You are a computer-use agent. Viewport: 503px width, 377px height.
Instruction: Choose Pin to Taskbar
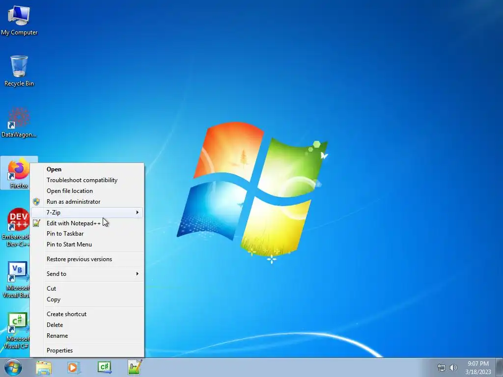(x=87, y=234)
